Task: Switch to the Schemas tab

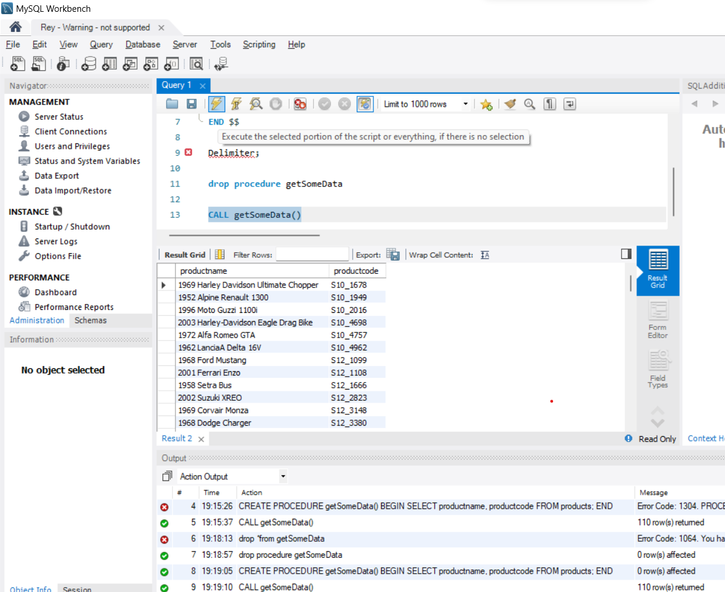Action: [90, 320]
